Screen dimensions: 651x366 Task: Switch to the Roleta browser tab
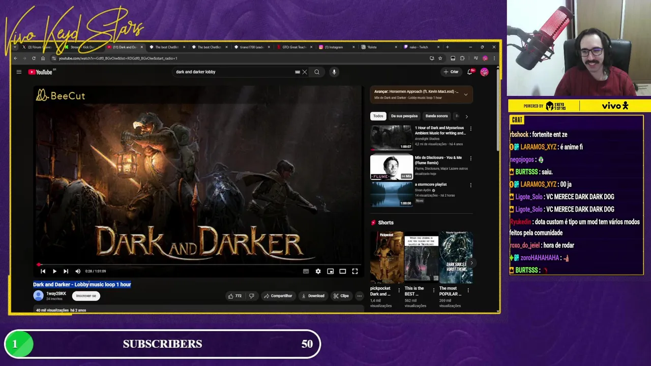380,47
